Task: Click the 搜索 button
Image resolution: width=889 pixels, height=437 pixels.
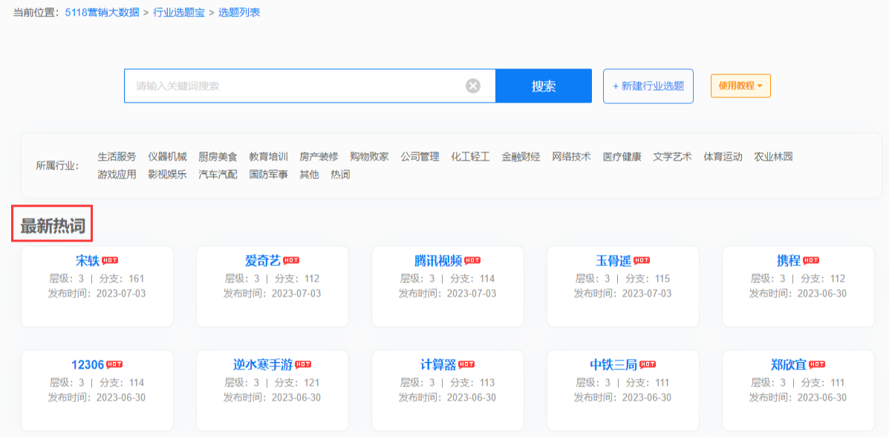Action: click(543, 85)
